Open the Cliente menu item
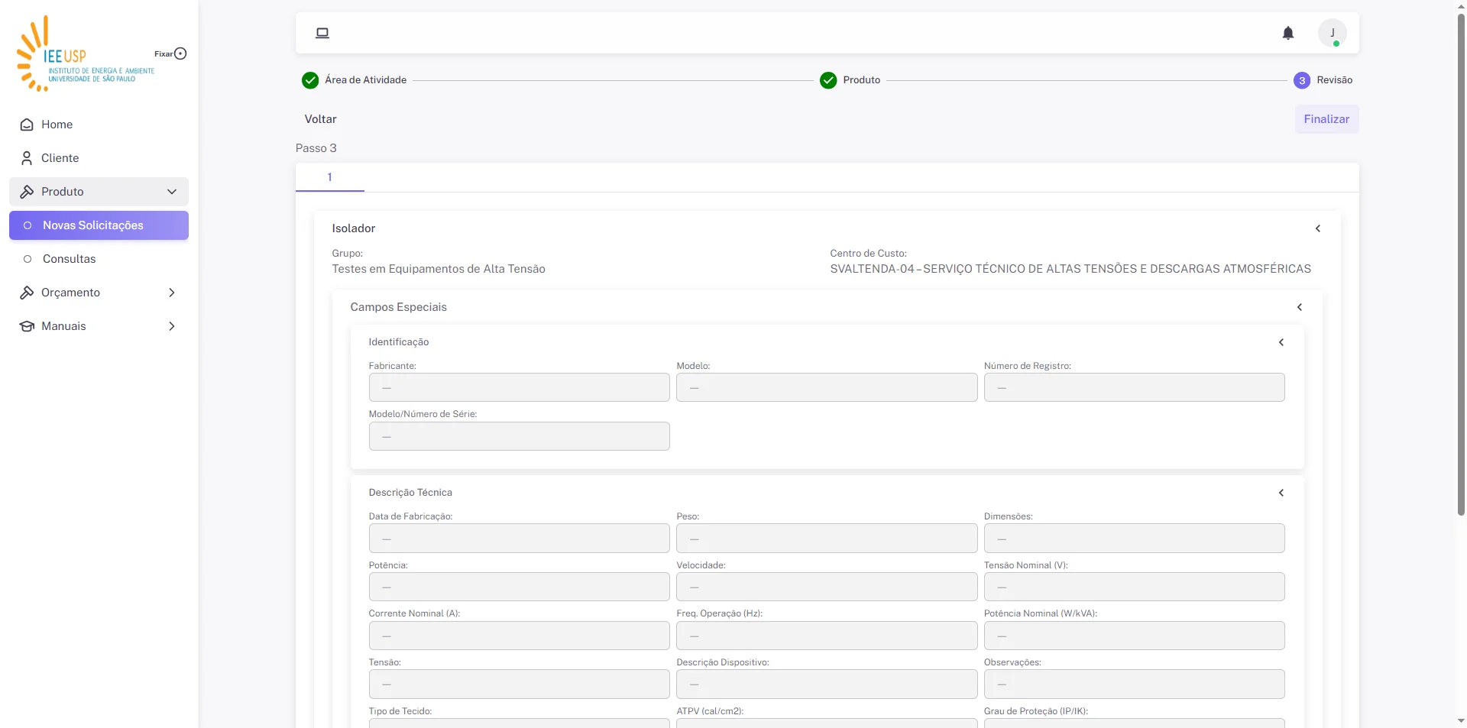 tap(99, 158)
